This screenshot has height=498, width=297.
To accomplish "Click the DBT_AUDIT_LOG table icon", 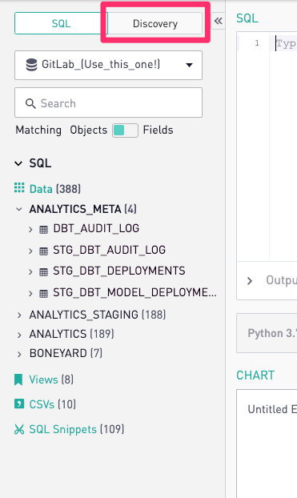I will [43, 229].
